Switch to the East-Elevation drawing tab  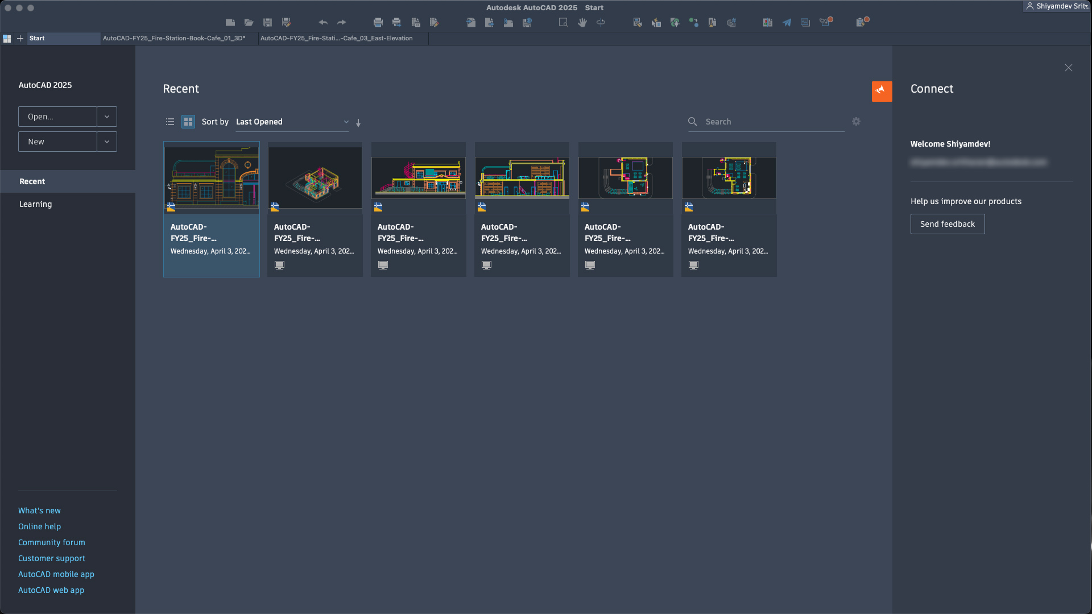pyautogui.click(x=337, y=38)
